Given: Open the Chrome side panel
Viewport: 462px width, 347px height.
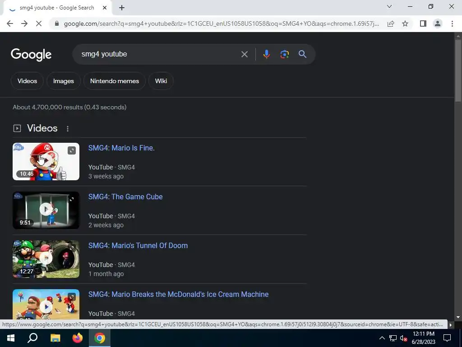Looking at the screenshot, I should click(x=423, y=23).
